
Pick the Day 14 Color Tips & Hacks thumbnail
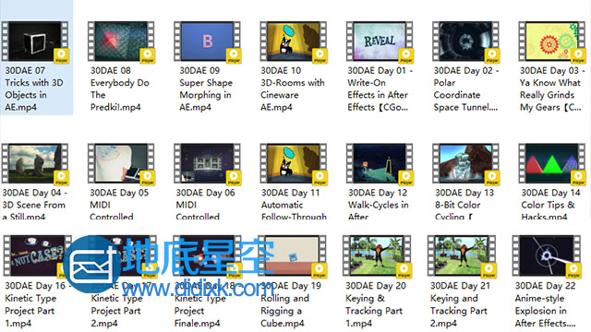click(552, 164)
